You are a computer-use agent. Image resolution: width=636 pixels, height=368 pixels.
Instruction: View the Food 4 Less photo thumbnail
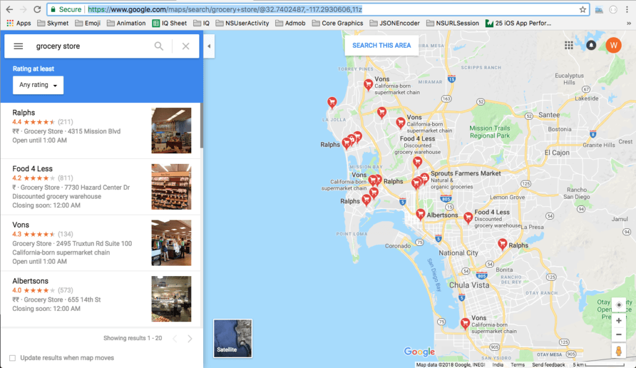(171, 187)
